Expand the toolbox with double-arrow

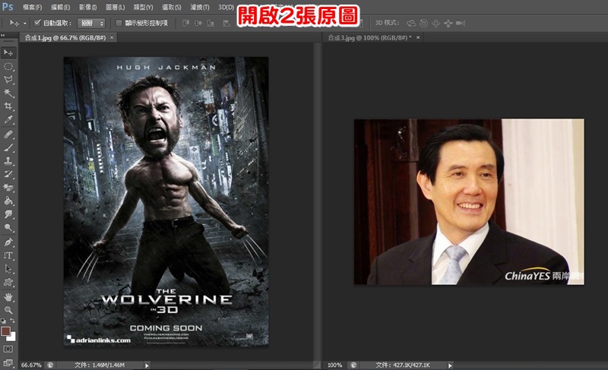point(3,36)
